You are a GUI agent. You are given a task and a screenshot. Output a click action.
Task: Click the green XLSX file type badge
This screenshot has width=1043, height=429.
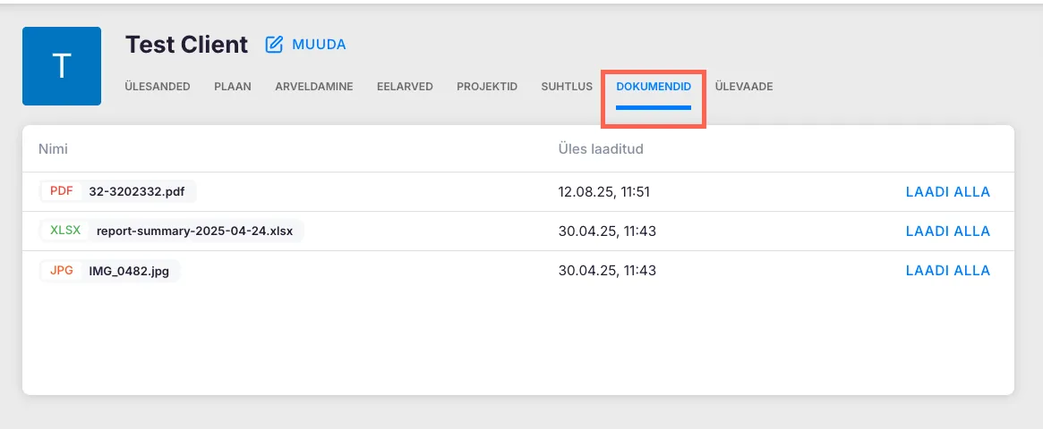coord(65,231)
